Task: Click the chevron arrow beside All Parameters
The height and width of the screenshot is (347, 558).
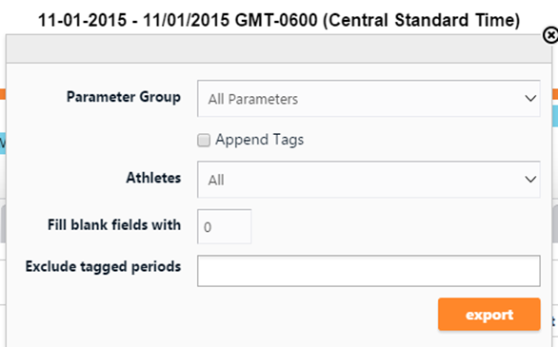Action: click(530, 98)
